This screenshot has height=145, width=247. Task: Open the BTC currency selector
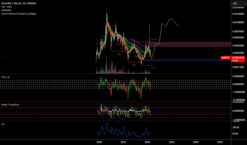(239, 3)
